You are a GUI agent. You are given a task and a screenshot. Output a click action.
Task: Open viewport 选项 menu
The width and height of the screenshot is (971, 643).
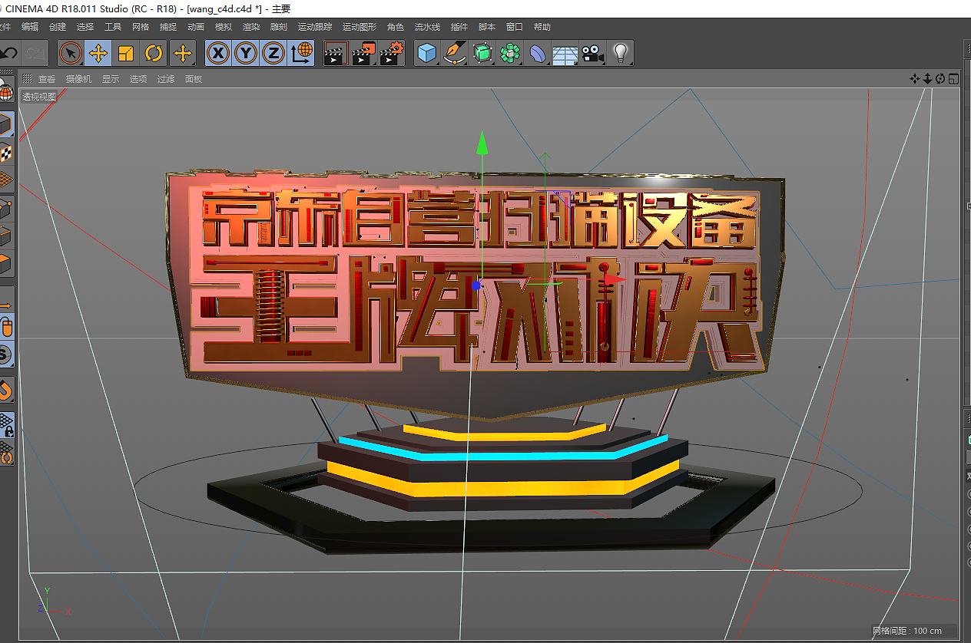138,79
